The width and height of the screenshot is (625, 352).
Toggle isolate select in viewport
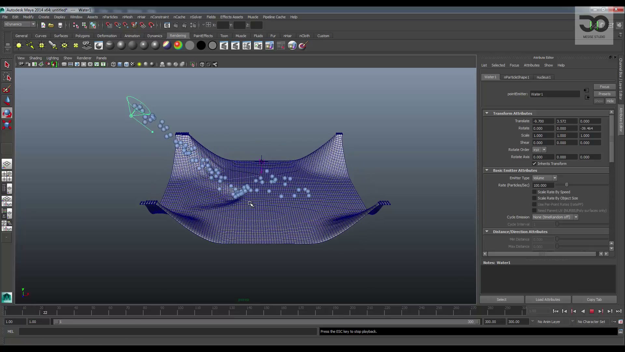pyautogui.click(x=192, y=65)
